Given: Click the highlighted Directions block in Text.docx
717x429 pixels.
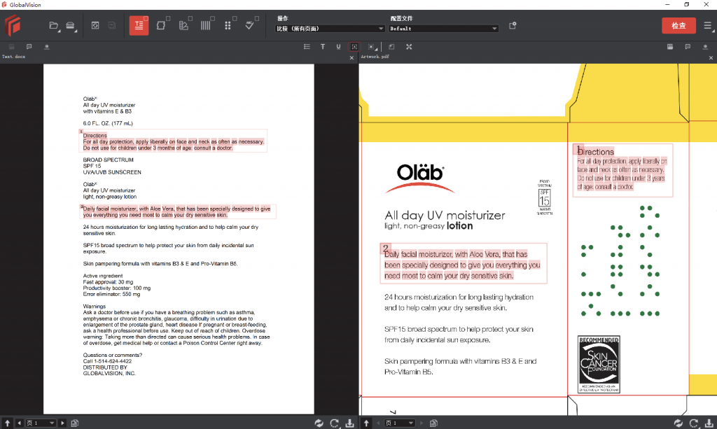Looking at the screenshot, I should pos(173,141).
